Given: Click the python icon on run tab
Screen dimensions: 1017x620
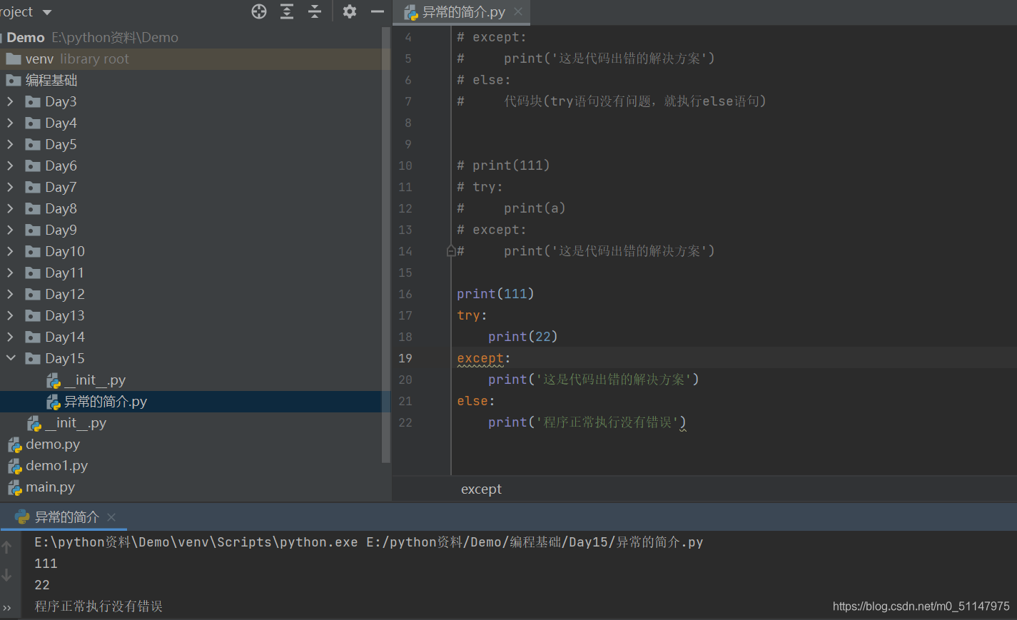Looking at the screenshot, I should point(22,517).
